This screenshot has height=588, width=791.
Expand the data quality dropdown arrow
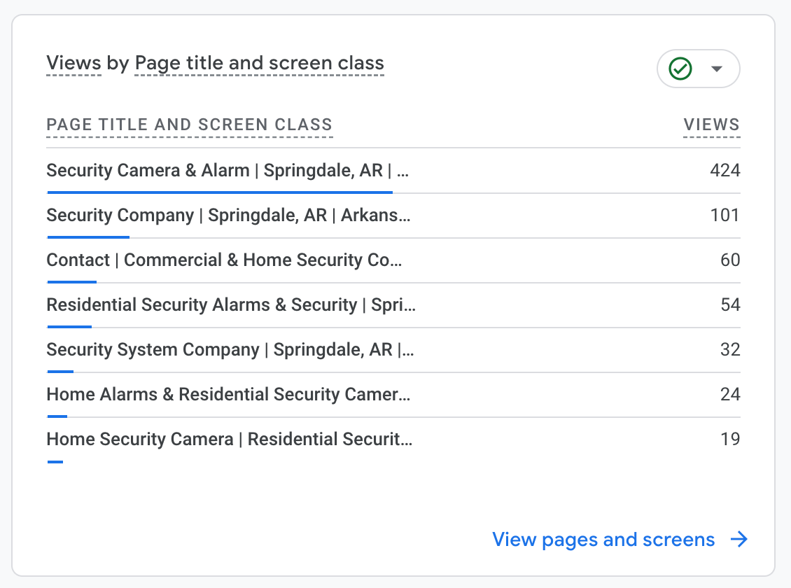tap(716, 69)
